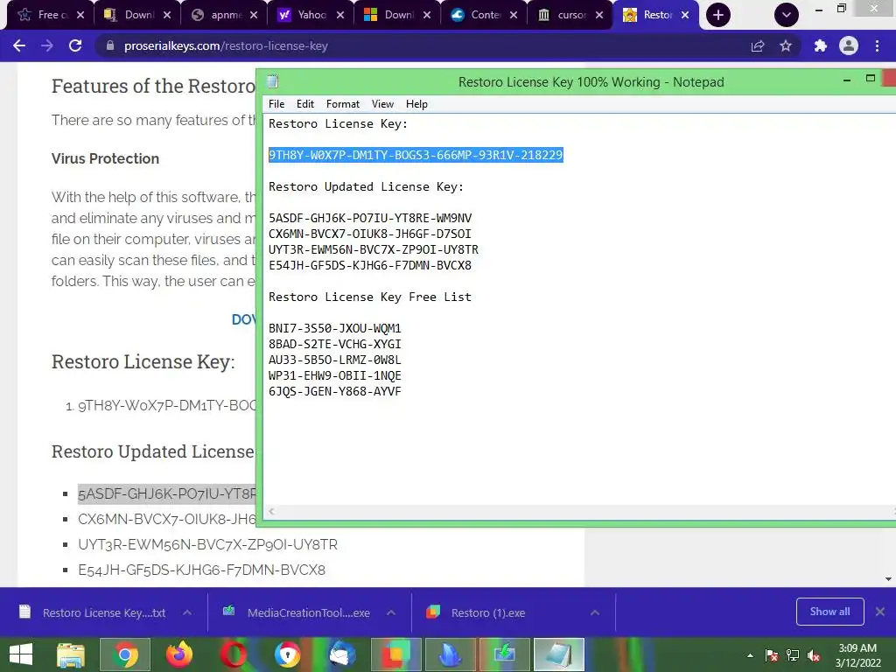Bookmark the page with star icon
This screenshot has width=896, height=672.
pyautogui.click(x=786, y=46)
